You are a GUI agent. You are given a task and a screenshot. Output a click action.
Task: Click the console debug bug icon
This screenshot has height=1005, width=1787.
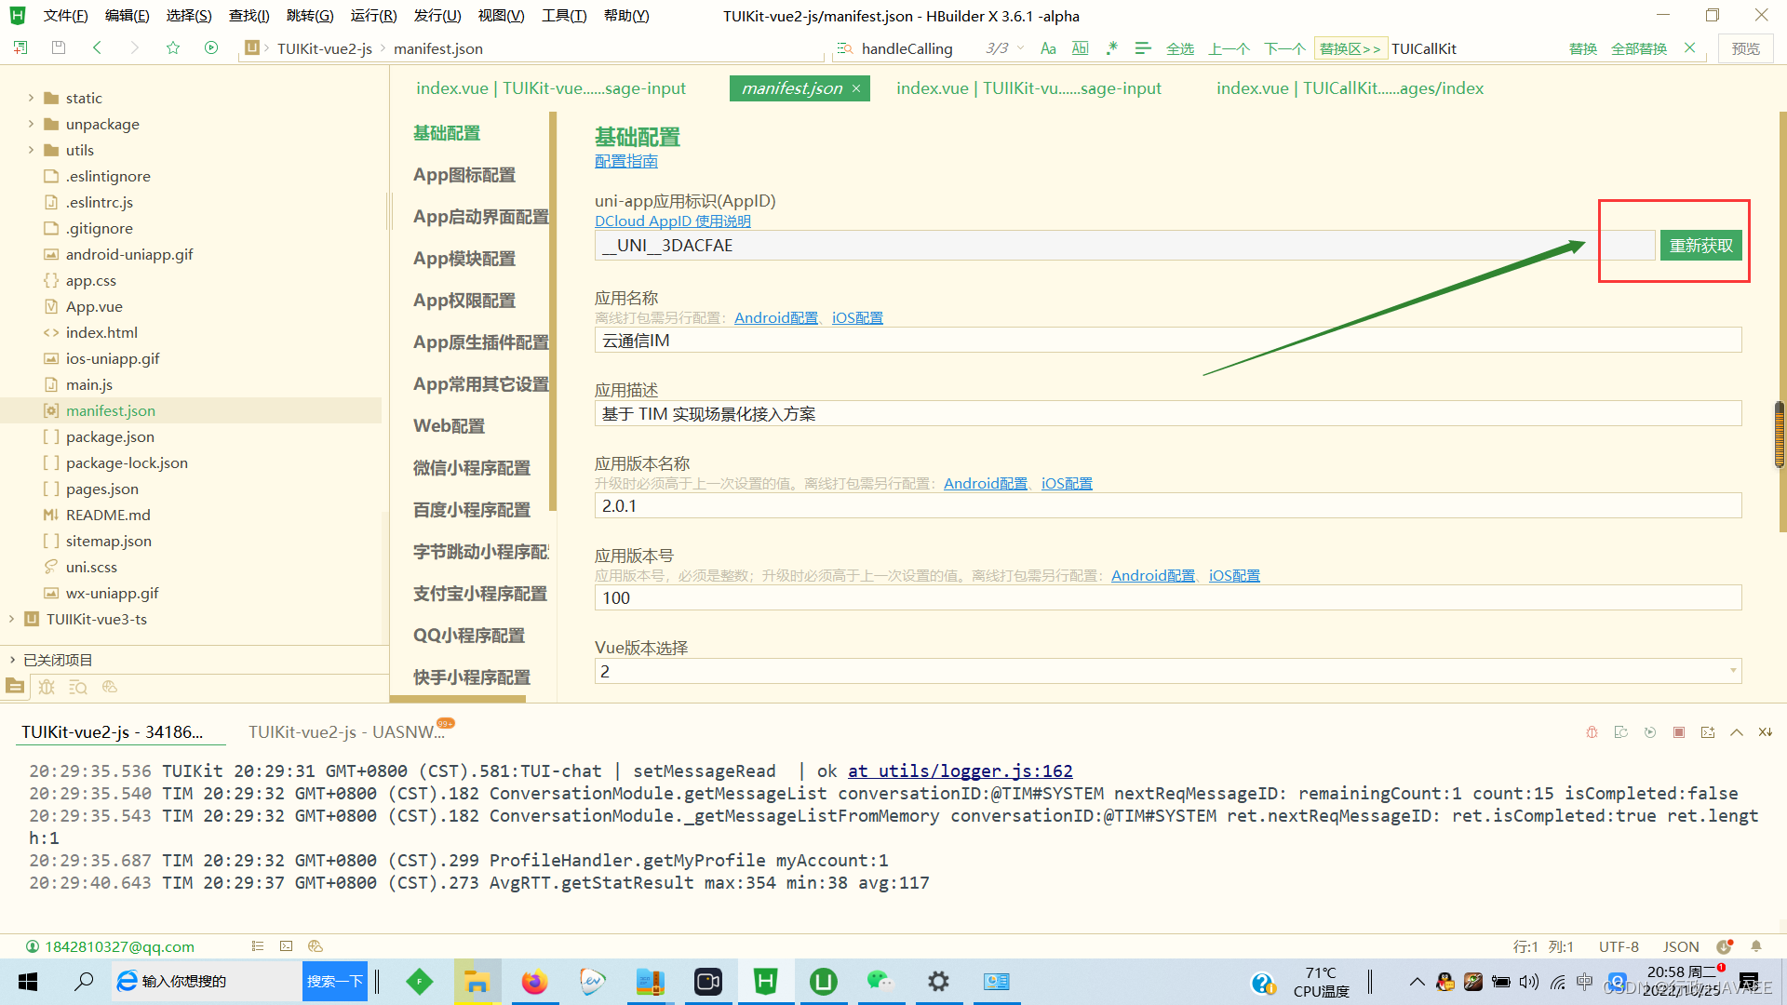1592,732
